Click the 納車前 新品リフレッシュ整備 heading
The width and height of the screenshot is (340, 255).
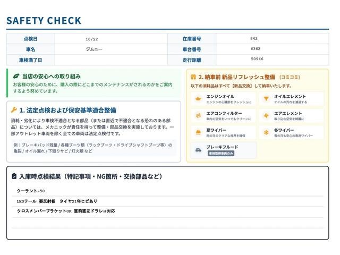[x=237, y=77]
